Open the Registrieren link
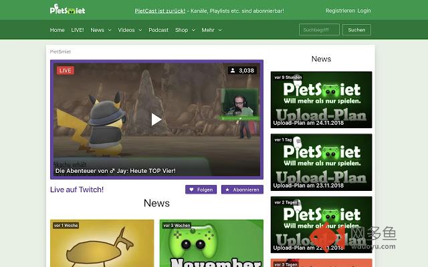This screenshot has height=267, width=428. coord(340,11)
